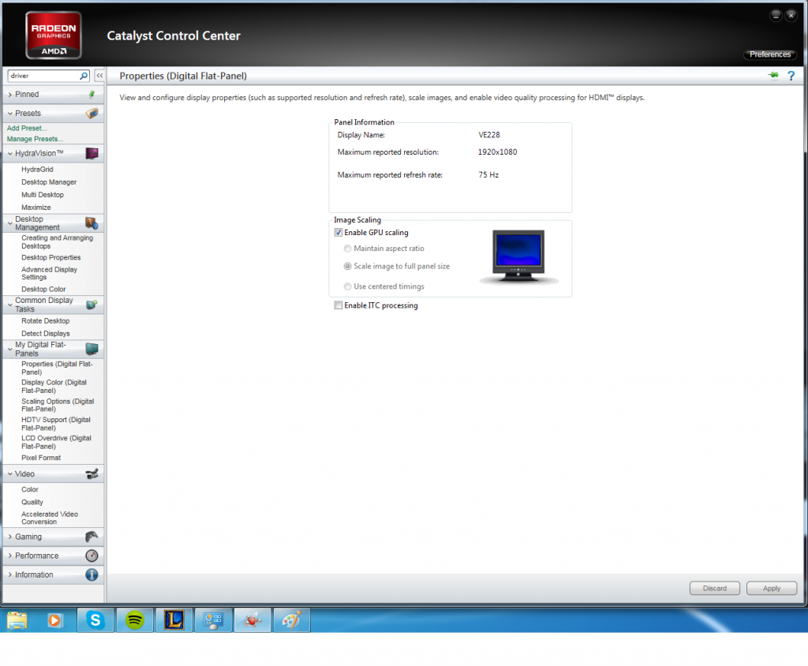Screen dimensions: 808x666
Task: Open help with the question mark icon
Action: [x=791, y=76]
